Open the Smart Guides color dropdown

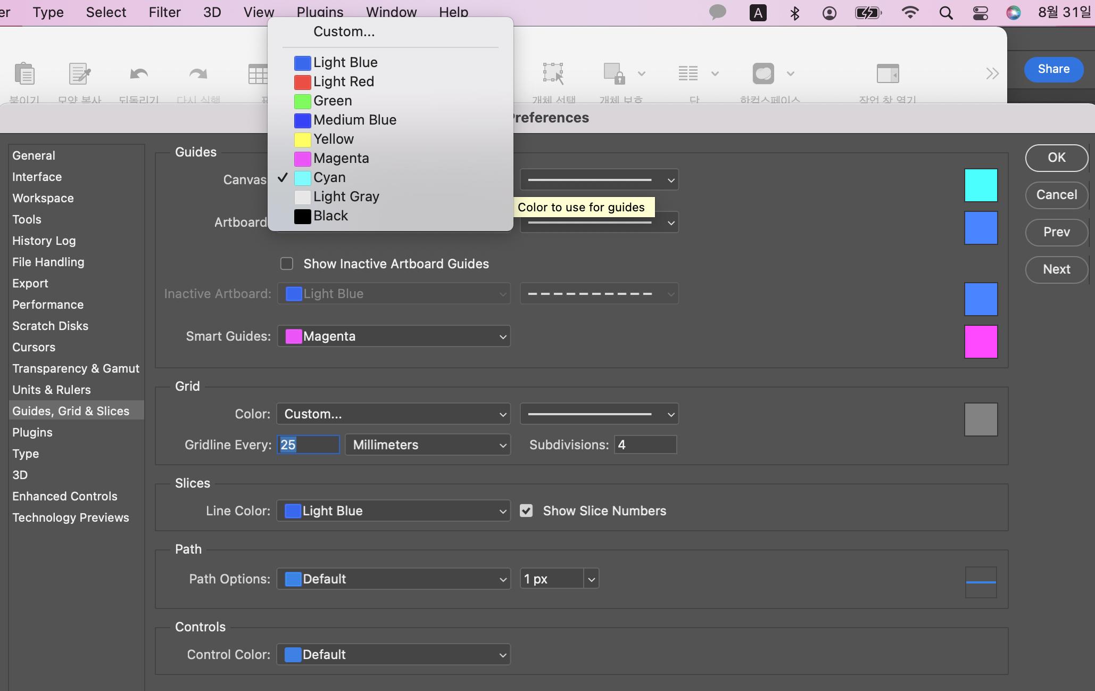point(394,336)
